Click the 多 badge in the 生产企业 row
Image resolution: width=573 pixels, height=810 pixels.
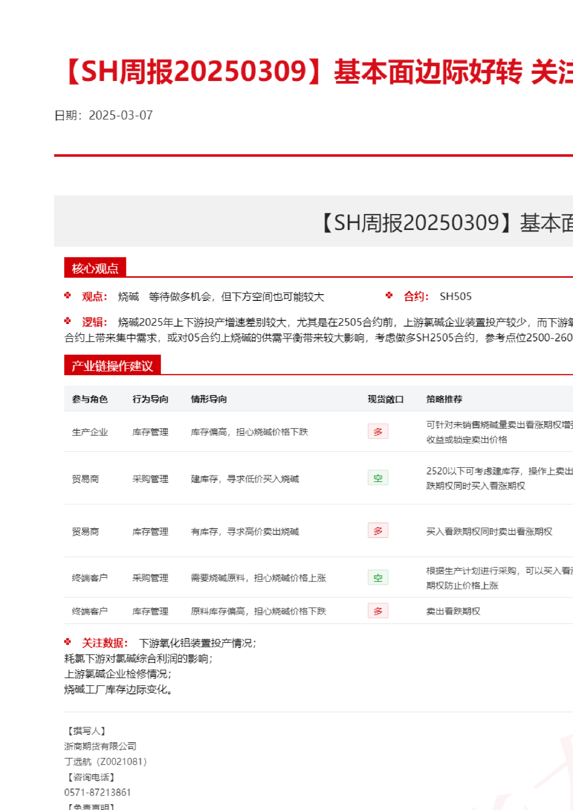[x=378, y=432]
